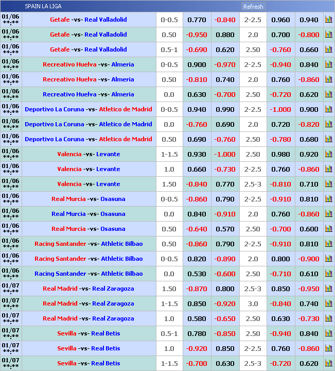Click the Refresh button in the header
Screen dimensions: 335x371
coord(253,7)
